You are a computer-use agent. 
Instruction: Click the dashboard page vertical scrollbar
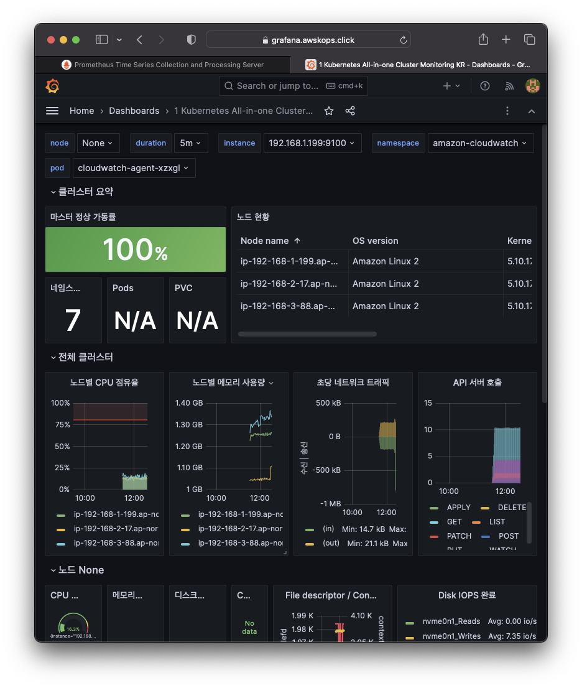544,263
